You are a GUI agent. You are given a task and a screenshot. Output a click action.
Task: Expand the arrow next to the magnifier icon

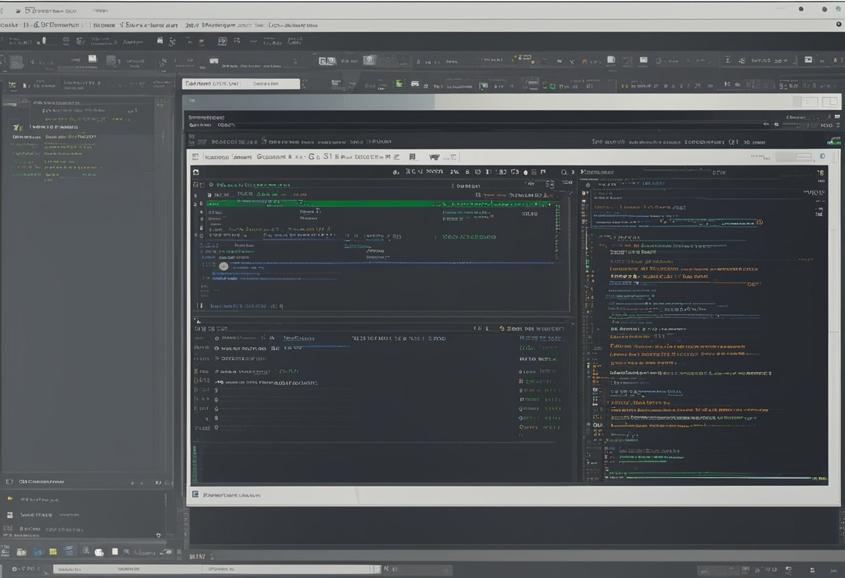click(x=574, y=172)
